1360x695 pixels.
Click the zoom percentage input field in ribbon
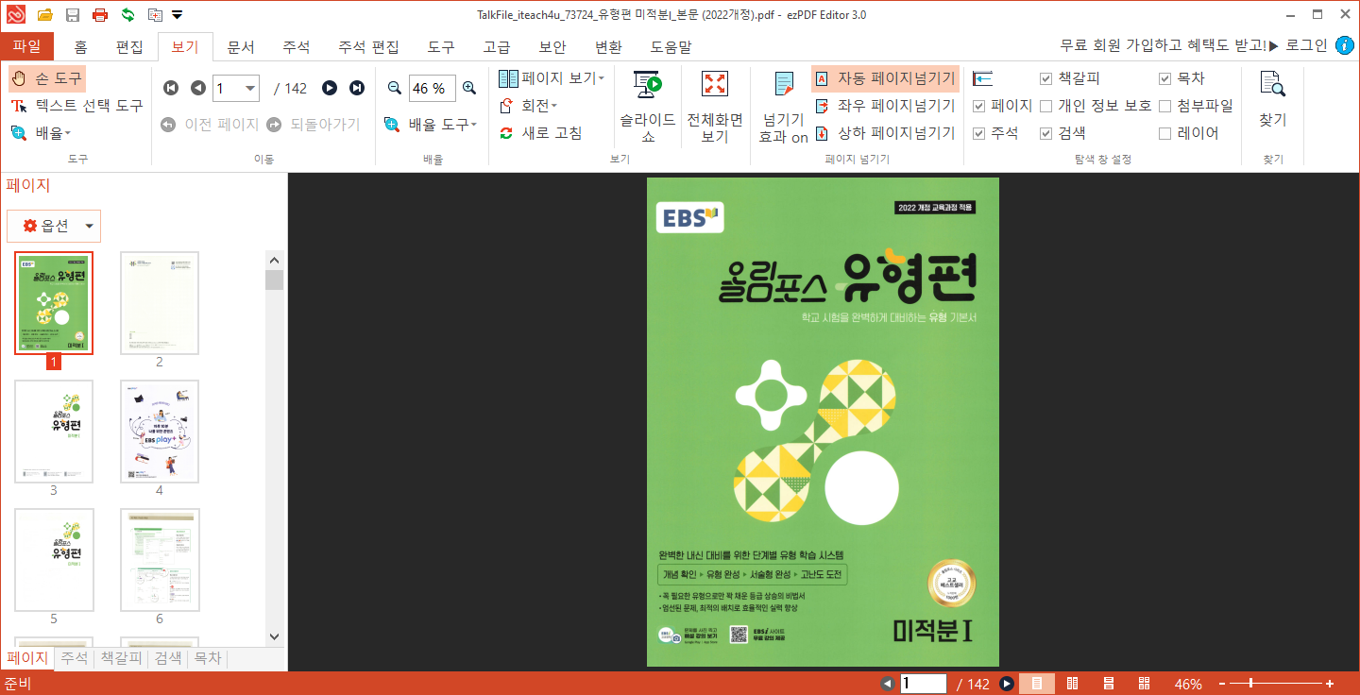[x=432, y=88]
